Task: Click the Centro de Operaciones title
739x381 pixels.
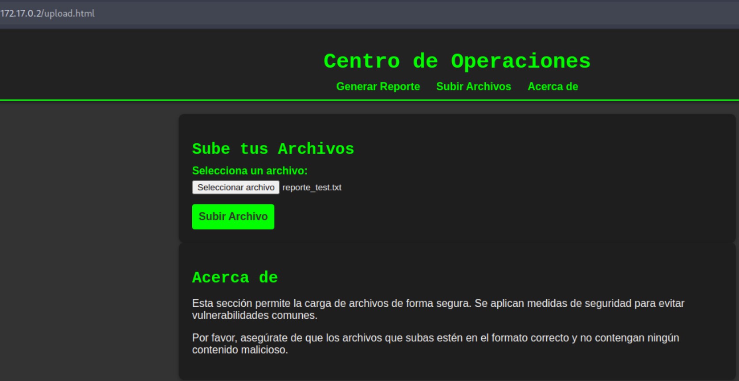Action: [457, 61]
